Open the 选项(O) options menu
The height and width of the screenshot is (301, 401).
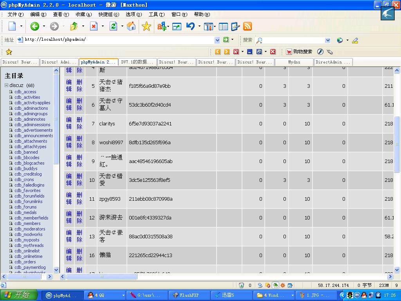point(134,15)
